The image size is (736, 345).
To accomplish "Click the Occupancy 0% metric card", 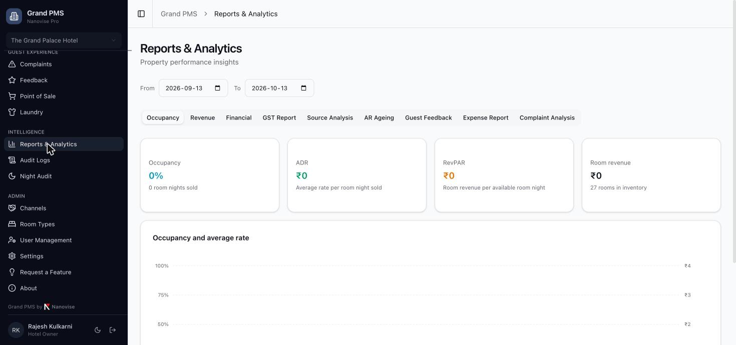I will coord(210,175).
